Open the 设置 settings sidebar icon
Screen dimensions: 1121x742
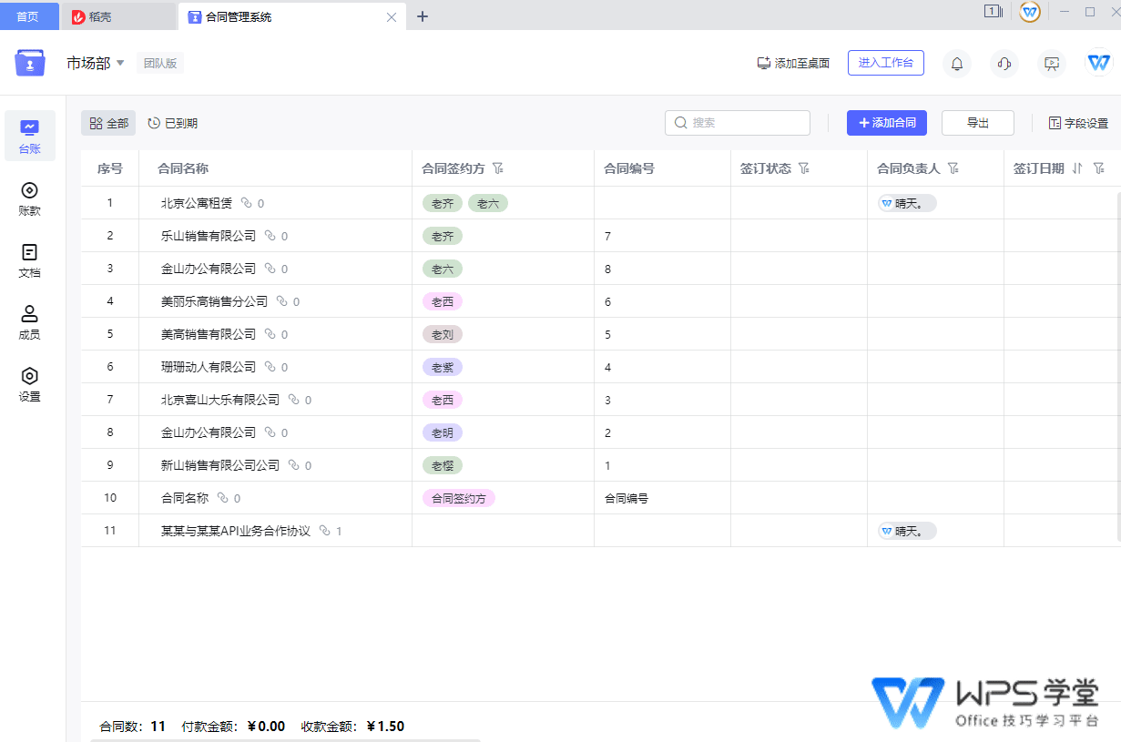pos(30,384)
